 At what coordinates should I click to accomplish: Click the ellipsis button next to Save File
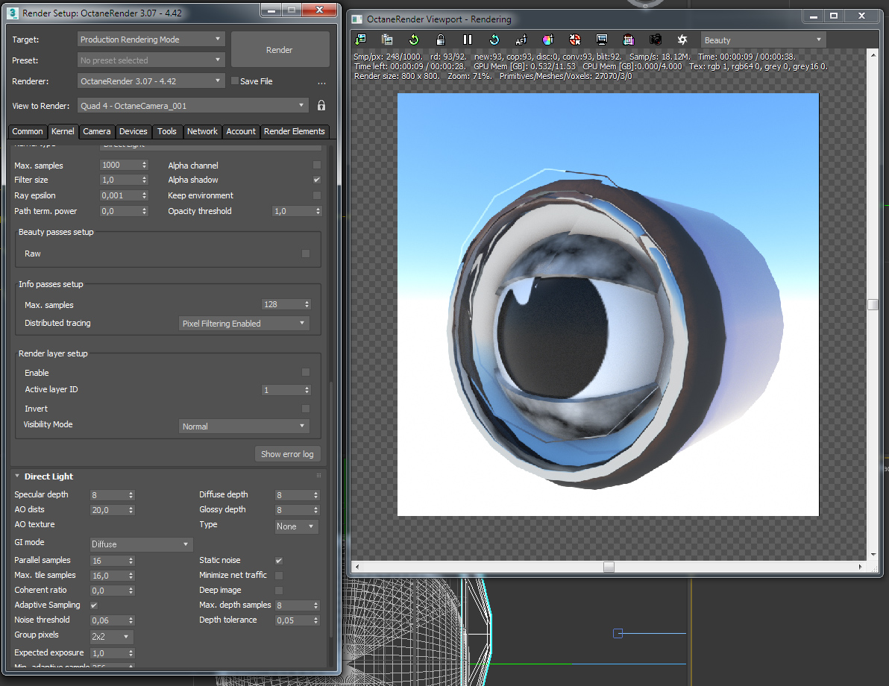coord(321,82)
